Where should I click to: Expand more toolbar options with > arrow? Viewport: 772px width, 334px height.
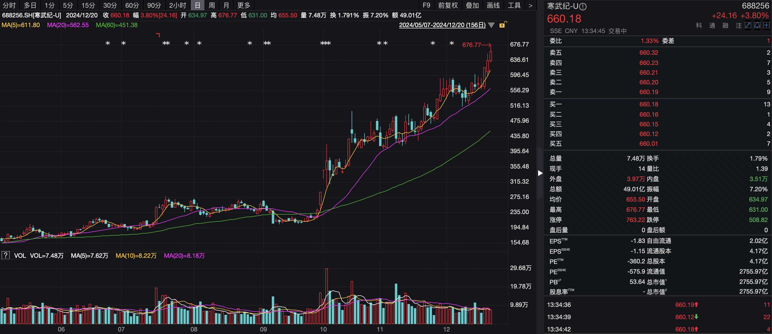530,5
